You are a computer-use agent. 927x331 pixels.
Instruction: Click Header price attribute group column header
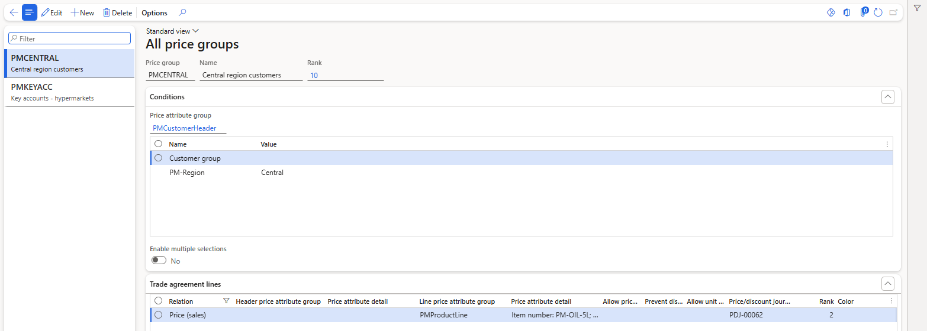tap(278, 301)
